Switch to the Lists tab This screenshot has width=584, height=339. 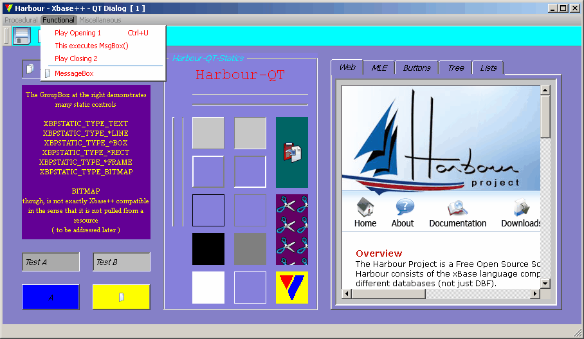[x=488, y=68]
